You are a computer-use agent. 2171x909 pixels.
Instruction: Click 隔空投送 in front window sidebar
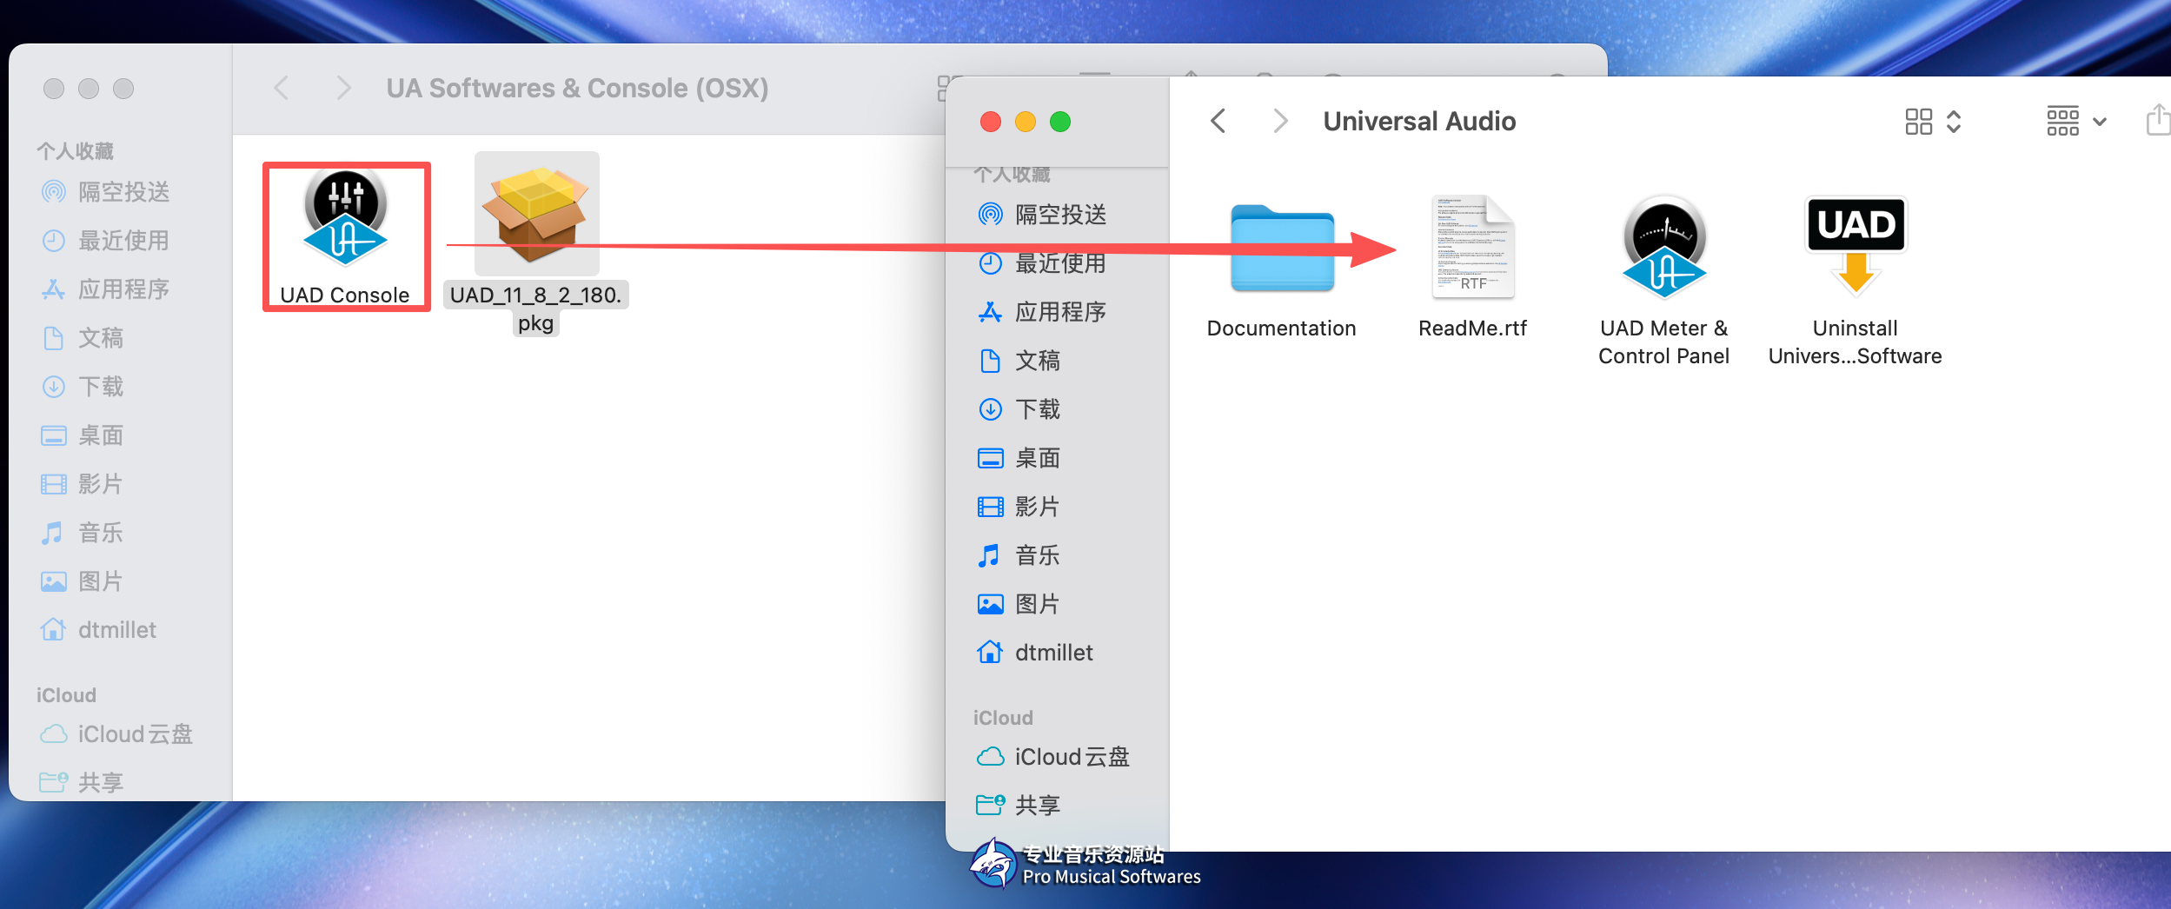click(1059, 215)
